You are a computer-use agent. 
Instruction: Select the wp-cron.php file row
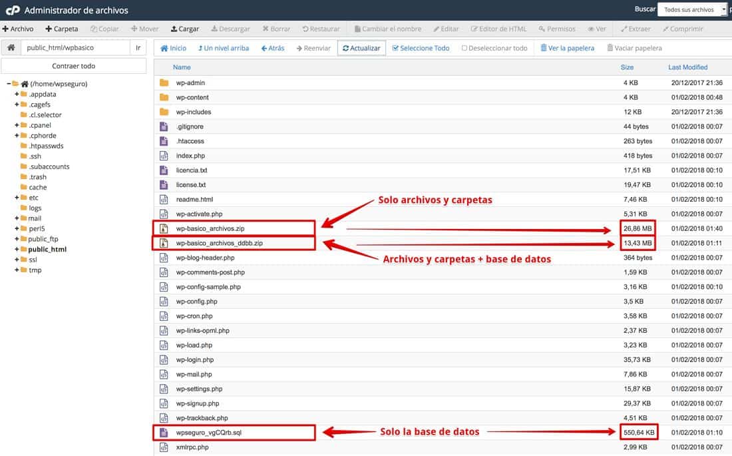point(443,316)
